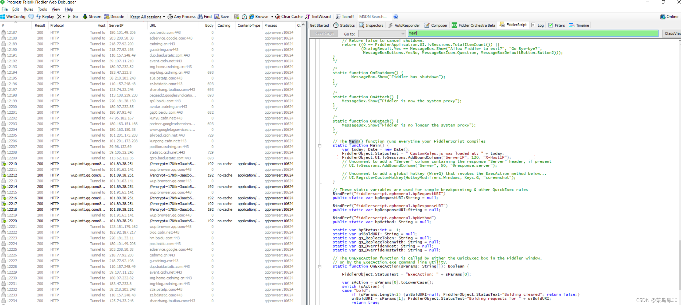The height and width of the screenshot is (305, 681).
Task: Click the Online status indicator
Action: point(669,17)
